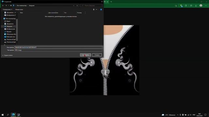Go up one folder level
Screen dimensions: 209x117
(x=11, y=6)
